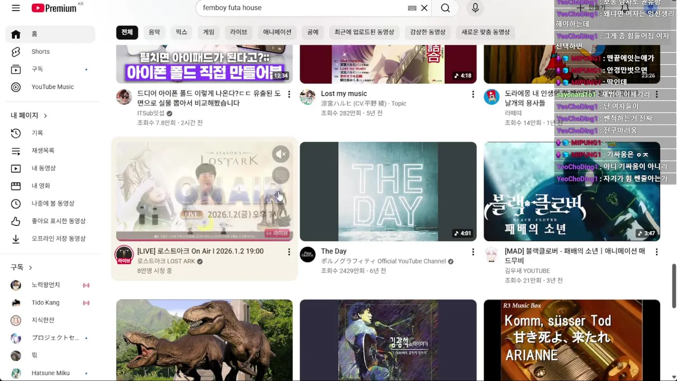Select the 애니메이션 filter chip
The width and height of the screenshot is (677, 381).
277,32
